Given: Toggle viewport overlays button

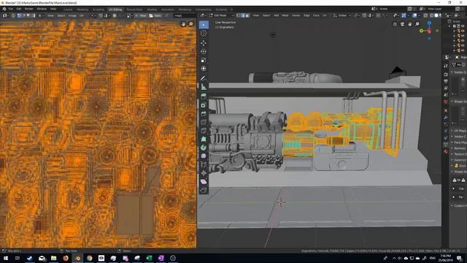Looking at the screenshot, I should 414,15.
